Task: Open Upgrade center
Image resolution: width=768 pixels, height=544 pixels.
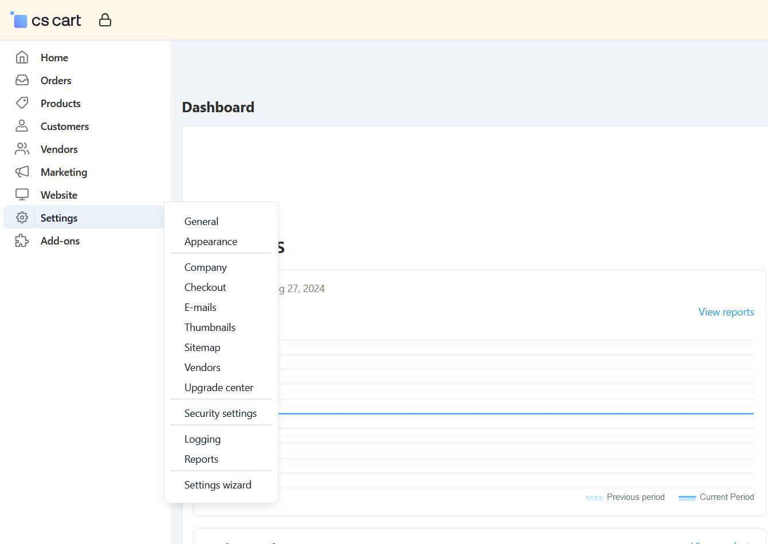Action: [x=219, y=388]
